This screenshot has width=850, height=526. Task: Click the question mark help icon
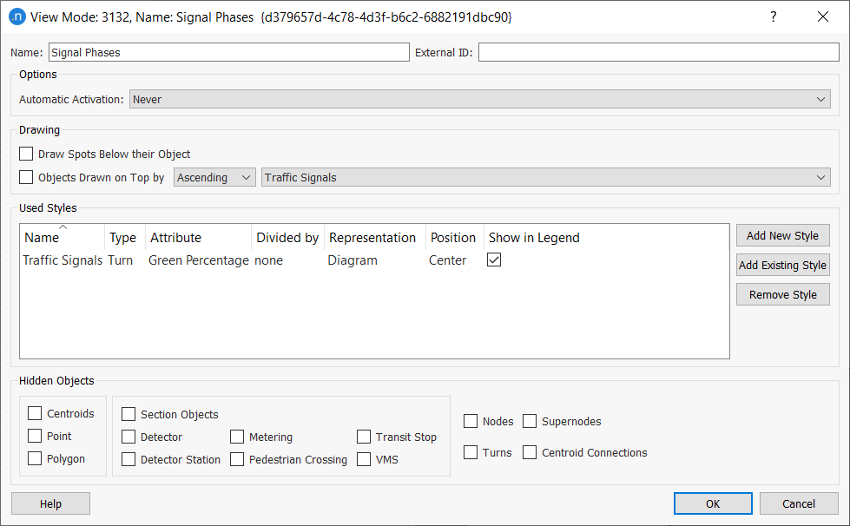pyautogui.click(x=773, y=16)
